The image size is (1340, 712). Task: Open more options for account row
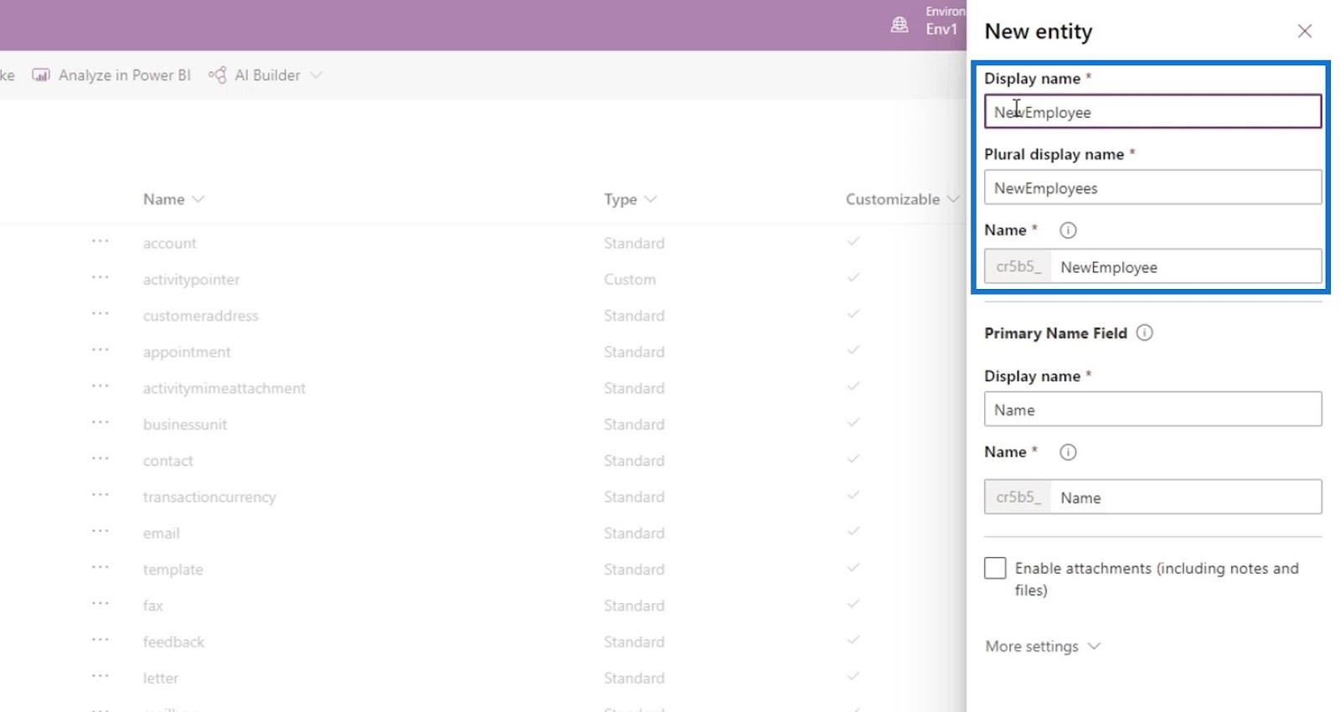100,241
